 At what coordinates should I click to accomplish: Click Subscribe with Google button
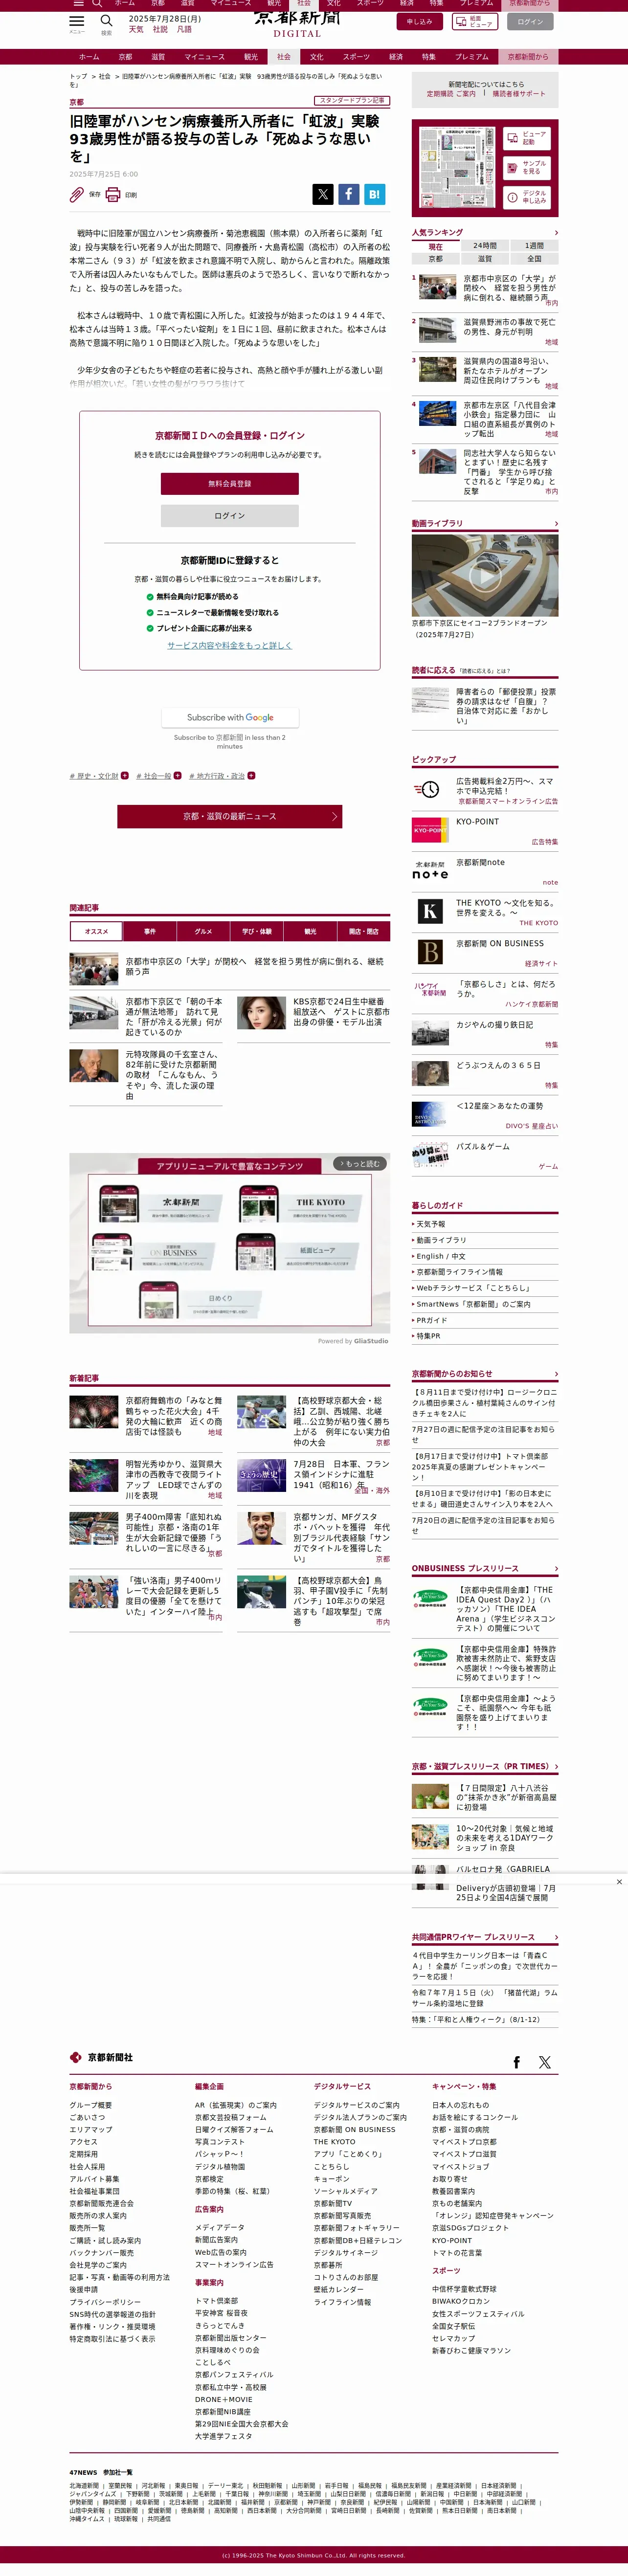(230, 717)
